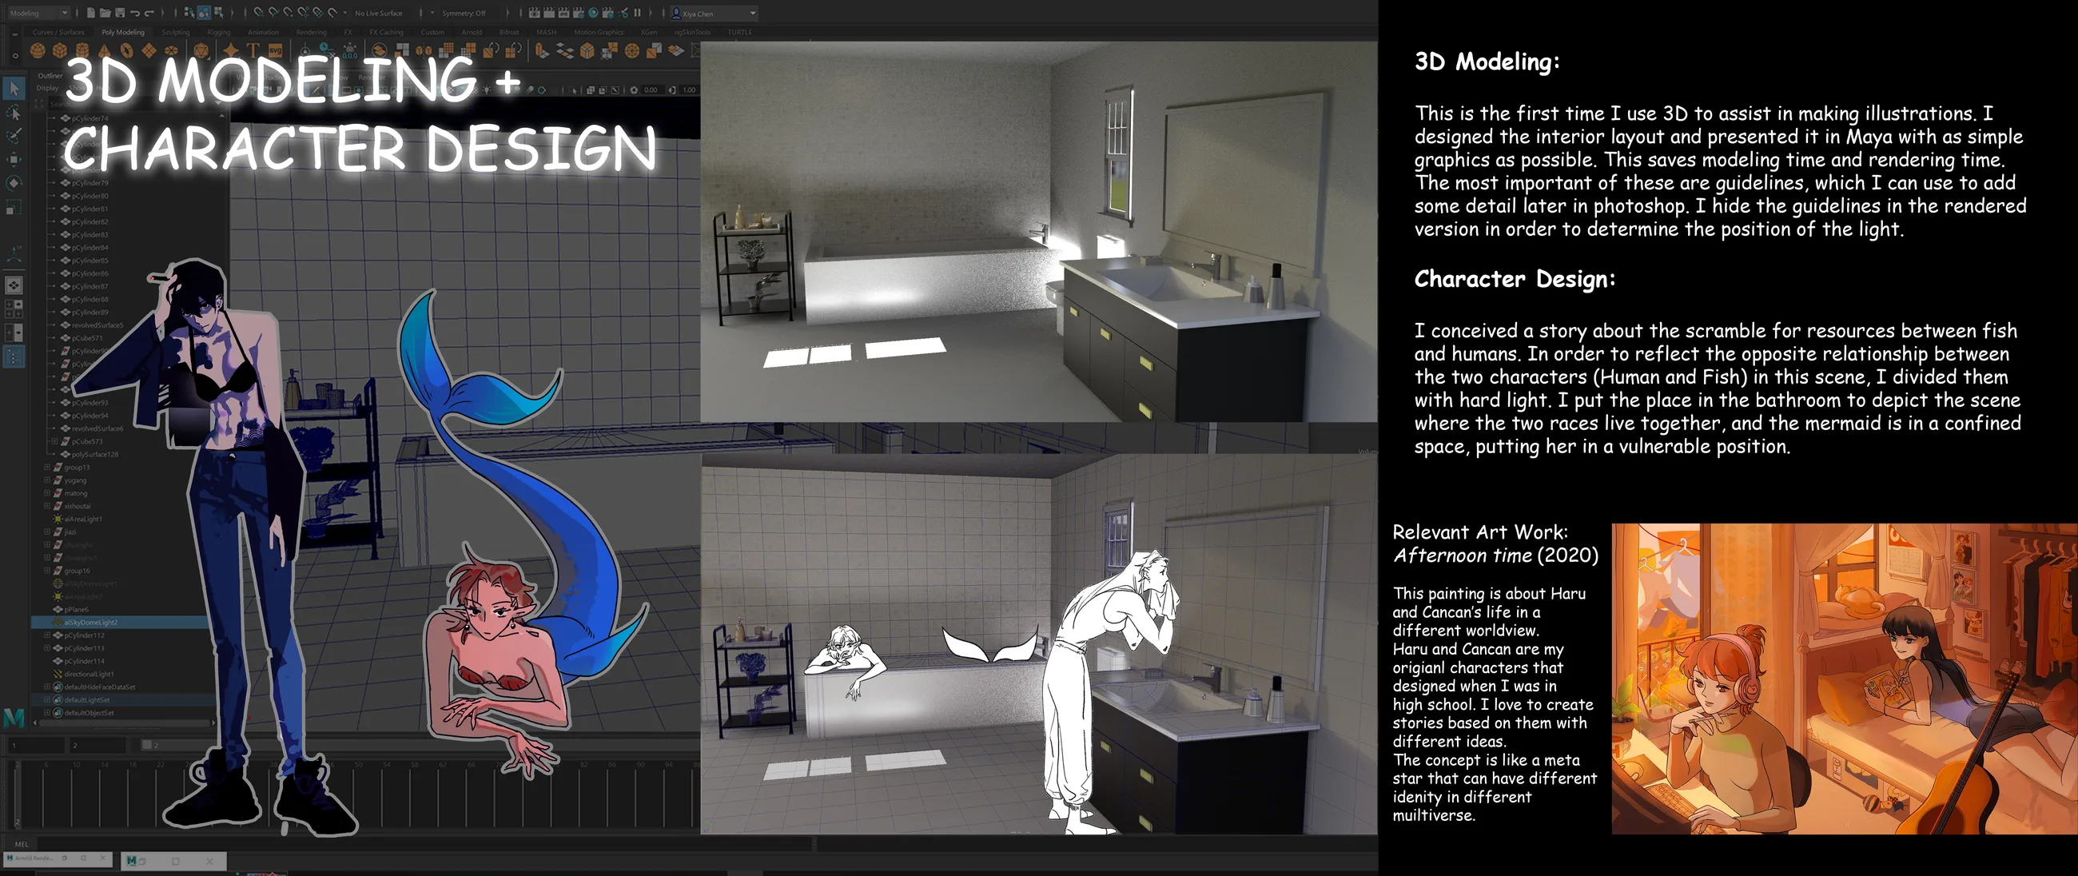
Task: Select the Maya Select tool arrow
Action: click(x=14, y=89)
